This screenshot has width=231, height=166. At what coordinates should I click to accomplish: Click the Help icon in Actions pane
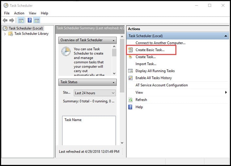(x=130, y=107)
